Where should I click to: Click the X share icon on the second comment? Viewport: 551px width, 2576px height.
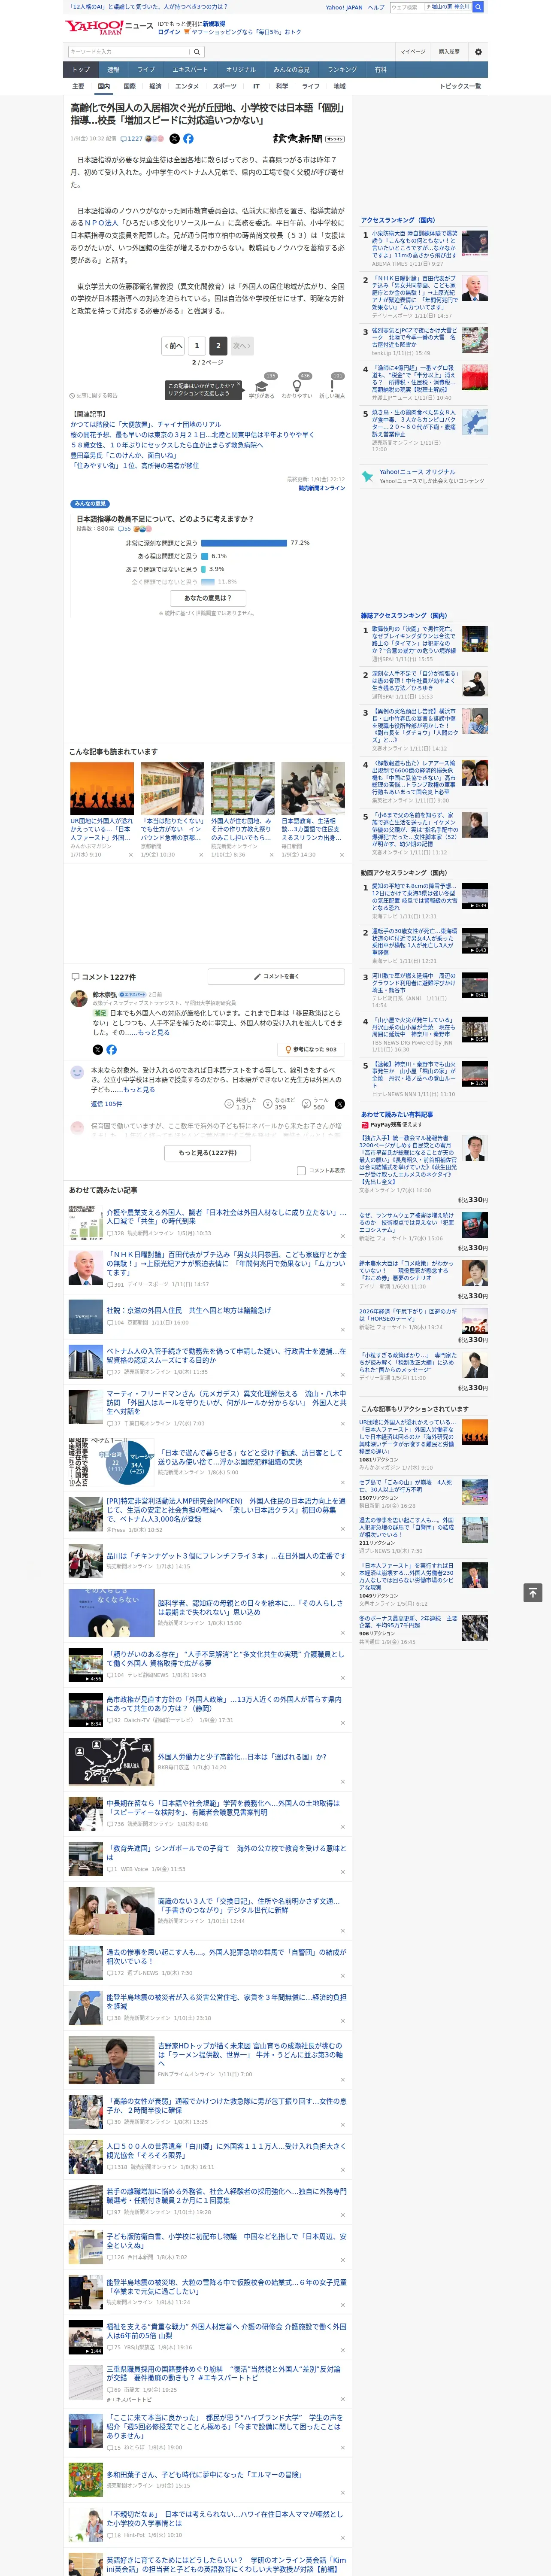[340, 1104]
